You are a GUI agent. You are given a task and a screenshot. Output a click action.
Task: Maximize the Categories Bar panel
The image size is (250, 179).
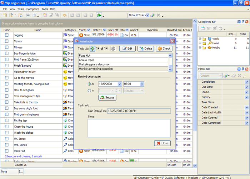pos(239,22)
